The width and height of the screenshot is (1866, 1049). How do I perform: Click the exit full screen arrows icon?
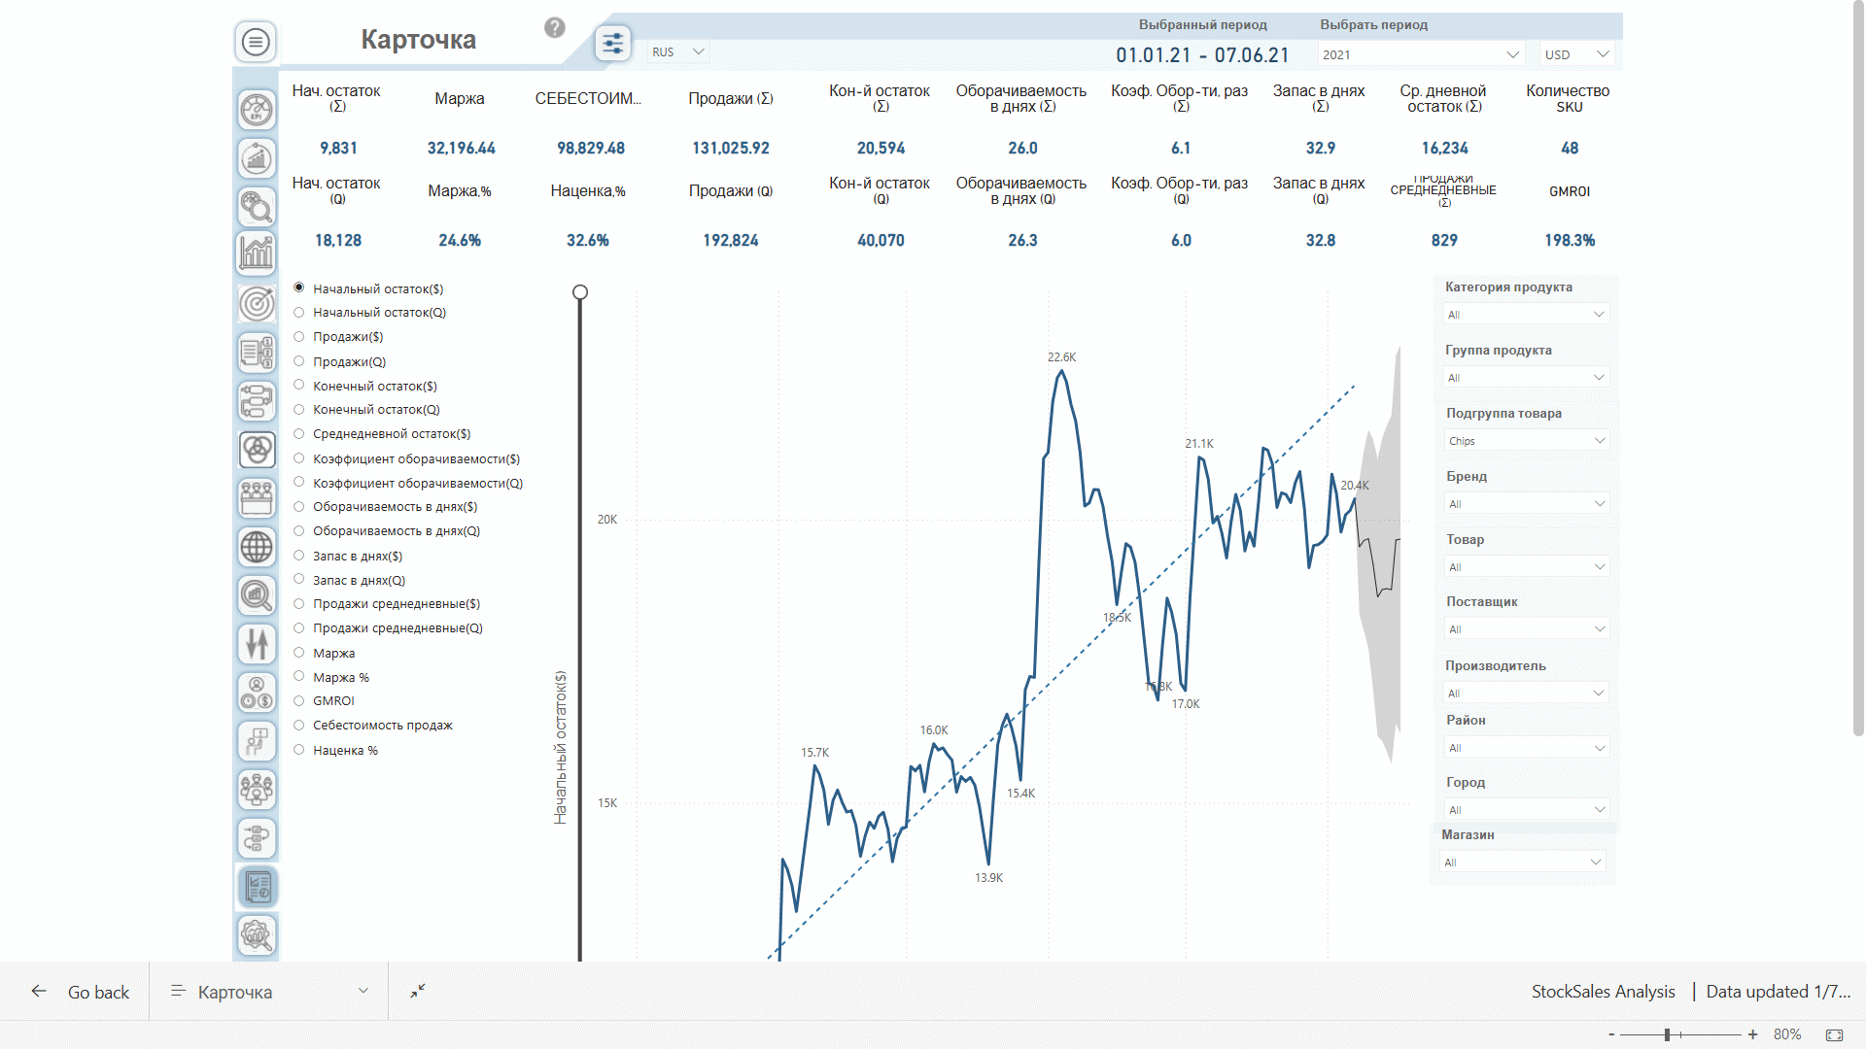click(x=418, y=991)
